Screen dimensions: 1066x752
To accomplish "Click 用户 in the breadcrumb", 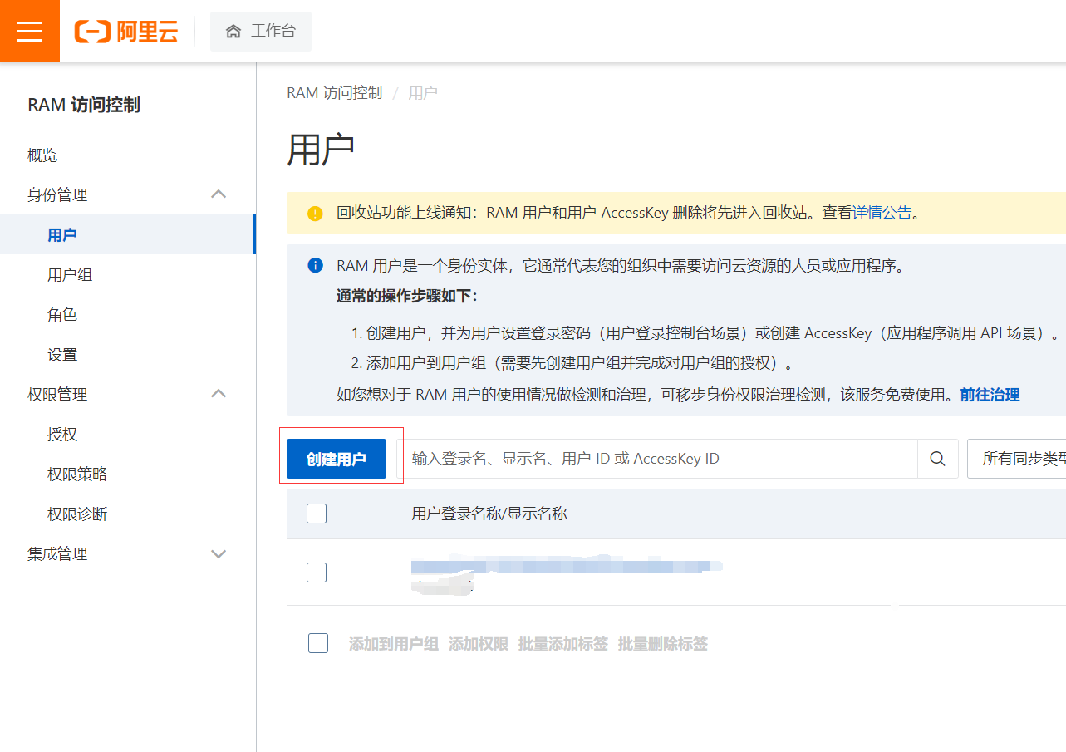I will [423, 93].
